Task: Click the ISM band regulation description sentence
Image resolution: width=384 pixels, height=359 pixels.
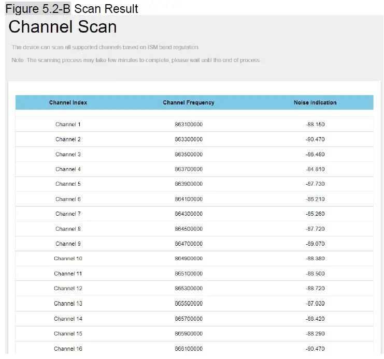Action: click(x=106, y=47)
